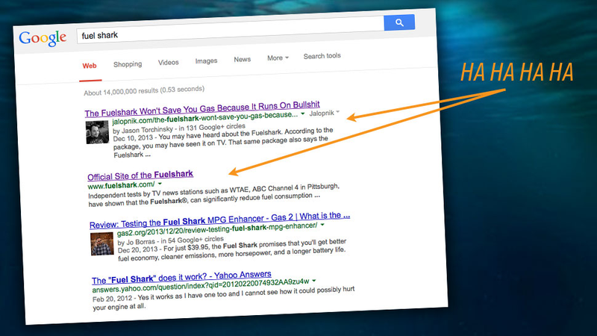This screenshot has height=336, width=597.
Task: Click the 'Dec 20, 2013' date snippet text
Action: point(137,250)
